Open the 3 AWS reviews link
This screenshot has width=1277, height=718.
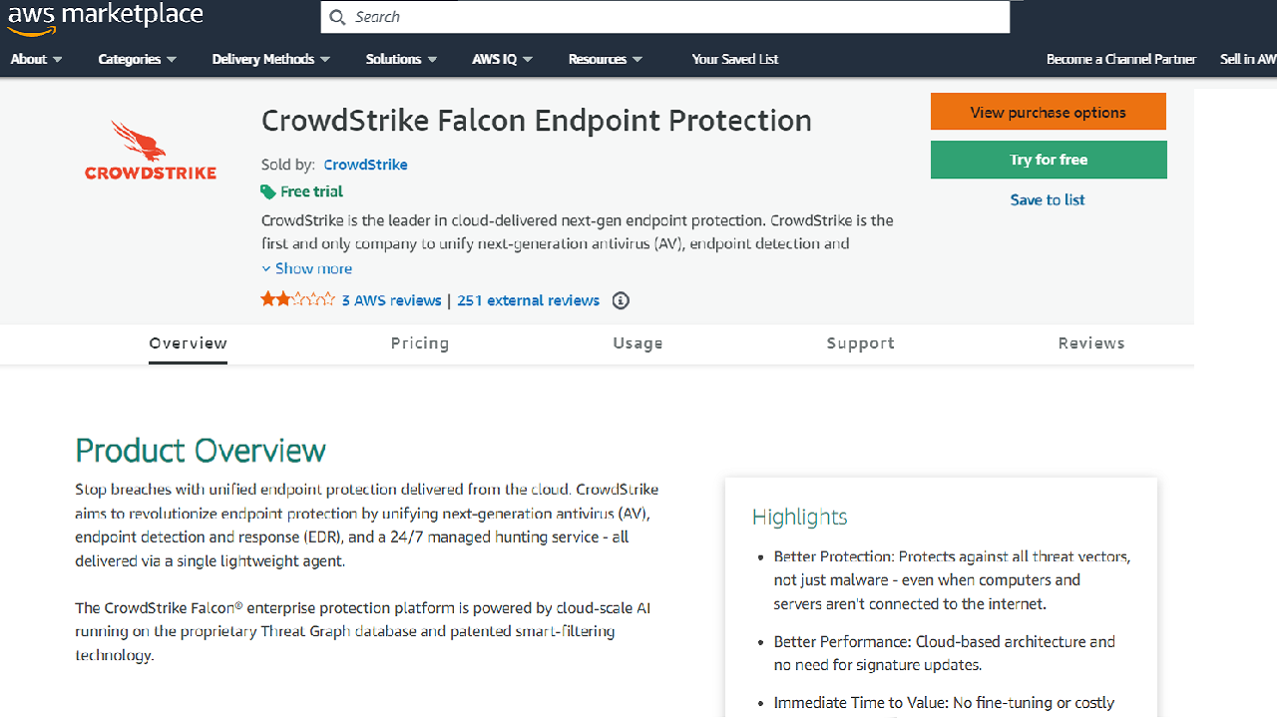click(x=391, y=300)
